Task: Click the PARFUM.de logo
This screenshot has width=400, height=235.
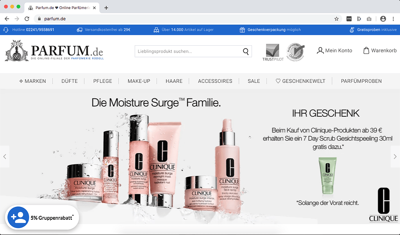Action: 54,51
